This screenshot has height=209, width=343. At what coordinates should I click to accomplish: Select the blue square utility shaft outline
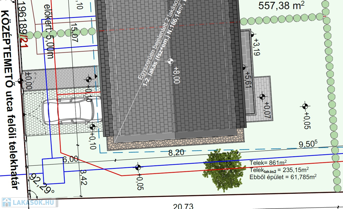[x=53, y=170]
